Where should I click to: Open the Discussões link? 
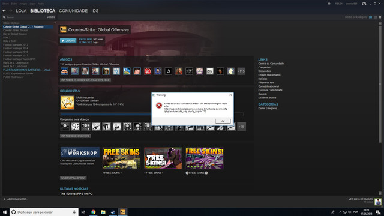[264, 71]
